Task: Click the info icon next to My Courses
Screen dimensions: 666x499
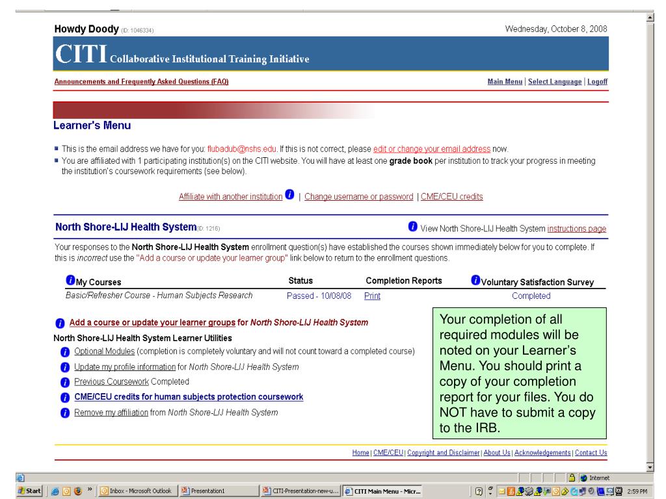Action: pyautogui.click(x=70, y=280)
